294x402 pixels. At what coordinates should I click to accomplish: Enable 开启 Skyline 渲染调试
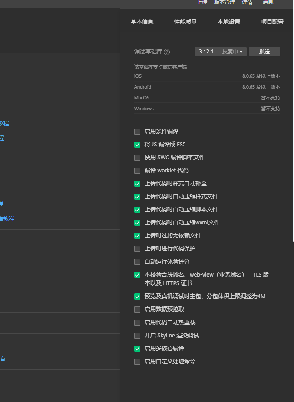click(137, 336)
